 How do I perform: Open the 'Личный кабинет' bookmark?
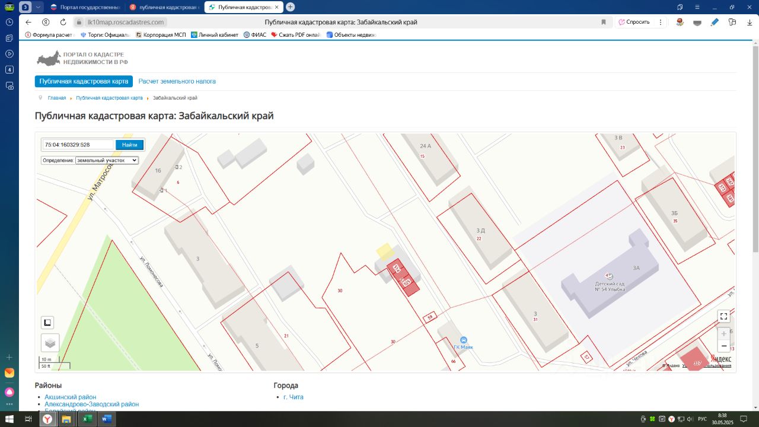(x=215, y=35)
